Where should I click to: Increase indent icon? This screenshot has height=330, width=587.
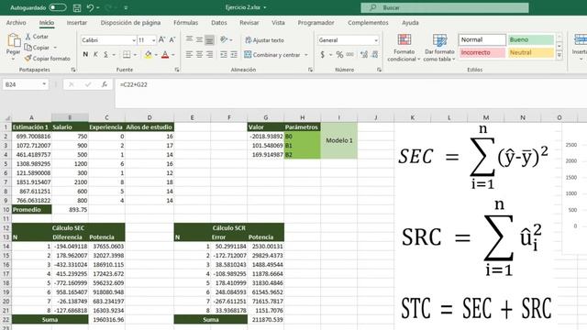point(234,55)
